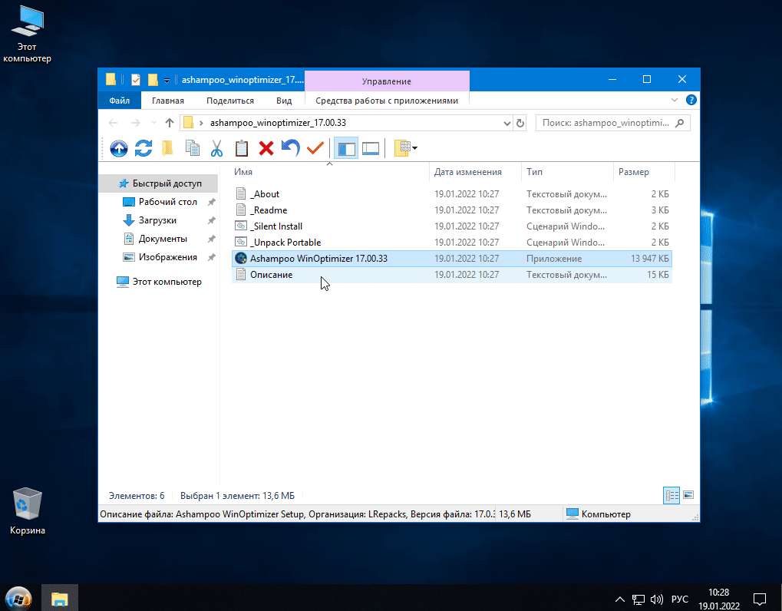Click the Copy icon in toolbar
782x611 pixels.
coord(193,148)
